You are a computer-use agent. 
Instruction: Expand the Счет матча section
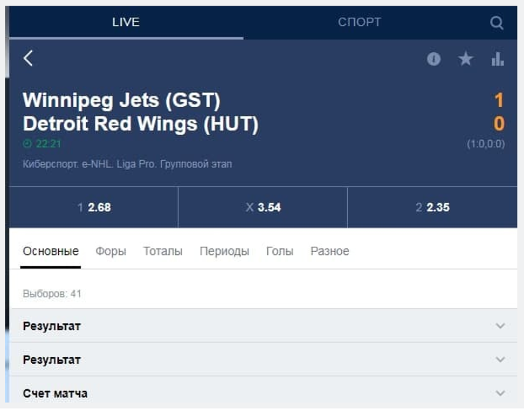(x=263, y=393)
